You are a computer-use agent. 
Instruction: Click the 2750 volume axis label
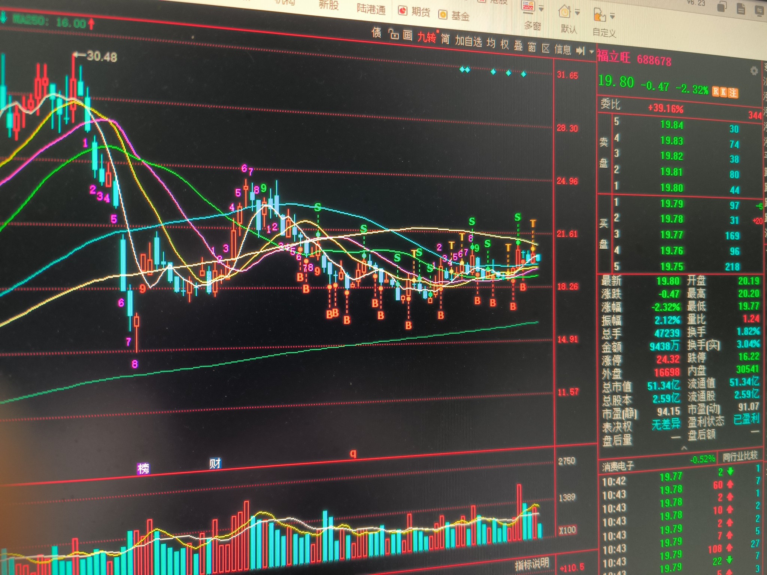566,460
